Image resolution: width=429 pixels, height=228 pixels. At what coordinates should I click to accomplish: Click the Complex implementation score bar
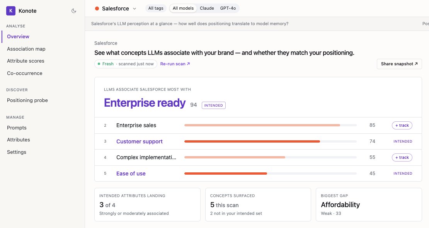tap(270, 157)
